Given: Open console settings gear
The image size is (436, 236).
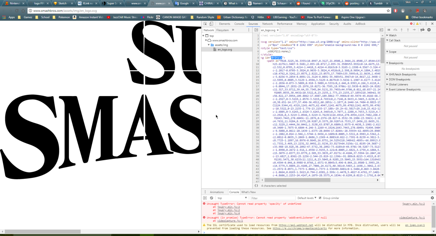Looking at the screenshot, I should 432,198.
